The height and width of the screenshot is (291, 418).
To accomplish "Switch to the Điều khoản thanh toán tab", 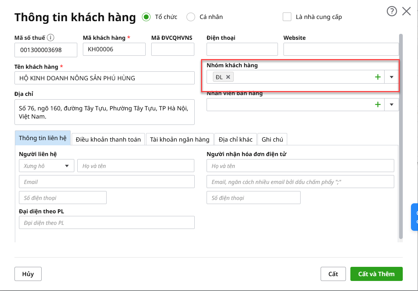I will pyautogui.click(x=108, y=139).
